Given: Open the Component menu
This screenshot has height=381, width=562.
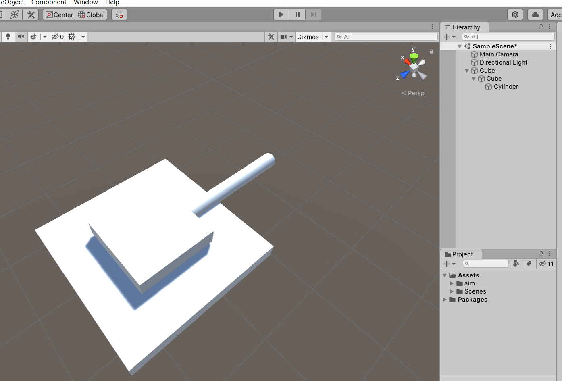Looking at the screenshot, I should 49,2.
